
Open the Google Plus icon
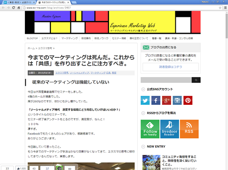(x=167, y=100)
